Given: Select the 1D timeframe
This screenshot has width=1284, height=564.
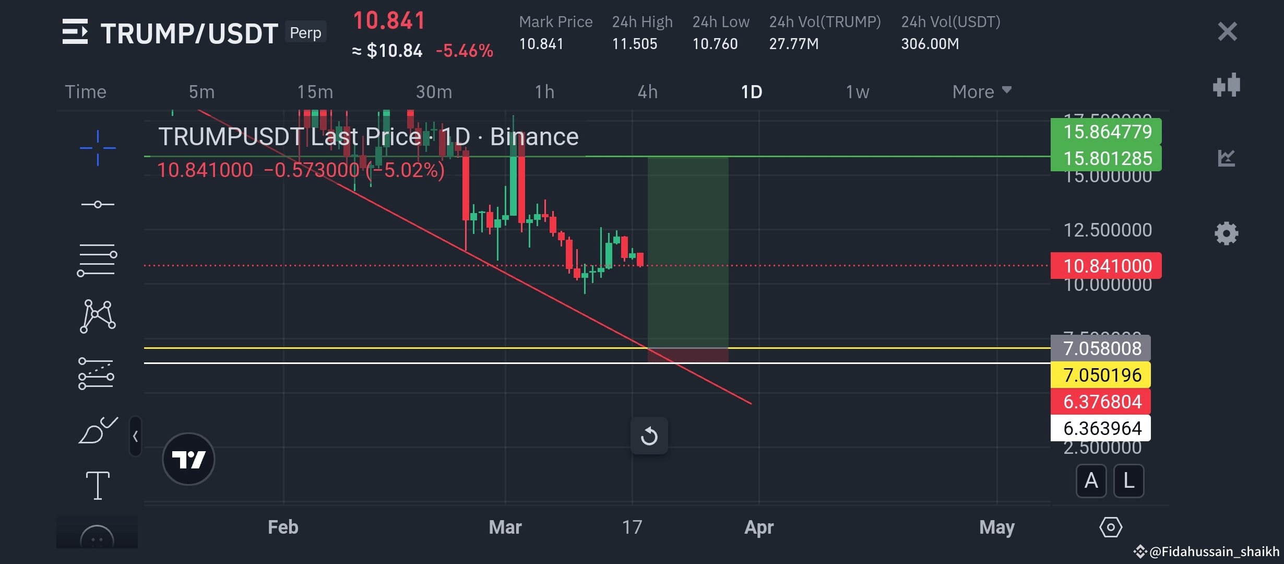Looking at the screenshot, I should [x=752, y=92].
